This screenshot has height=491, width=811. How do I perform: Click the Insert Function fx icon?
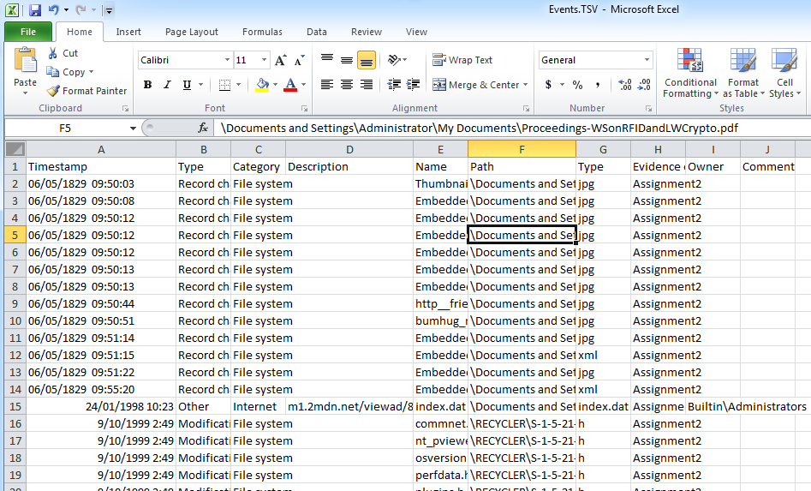tap(203, 128)
